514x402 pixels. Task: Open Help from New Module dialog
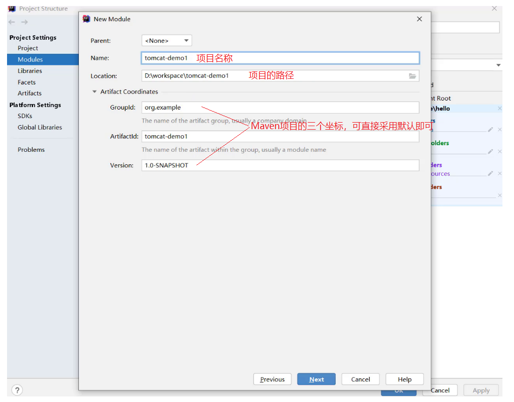[404, 379]
